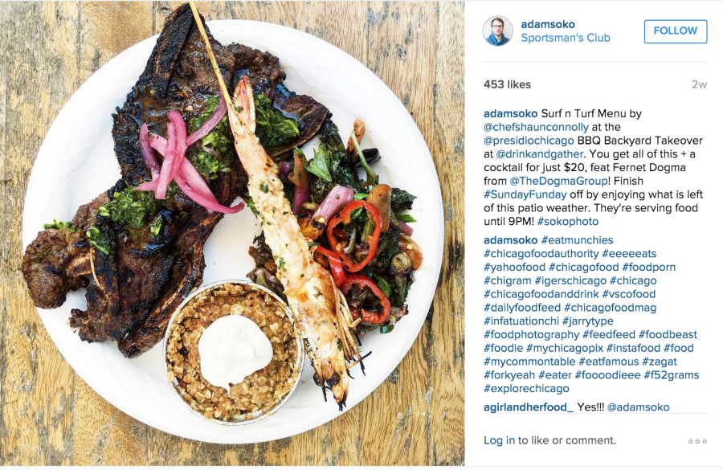The height and width of the screenshot is (470, 723).
Task: Open the #chicagofoodauthority hashtag
Action: [541, 253]
